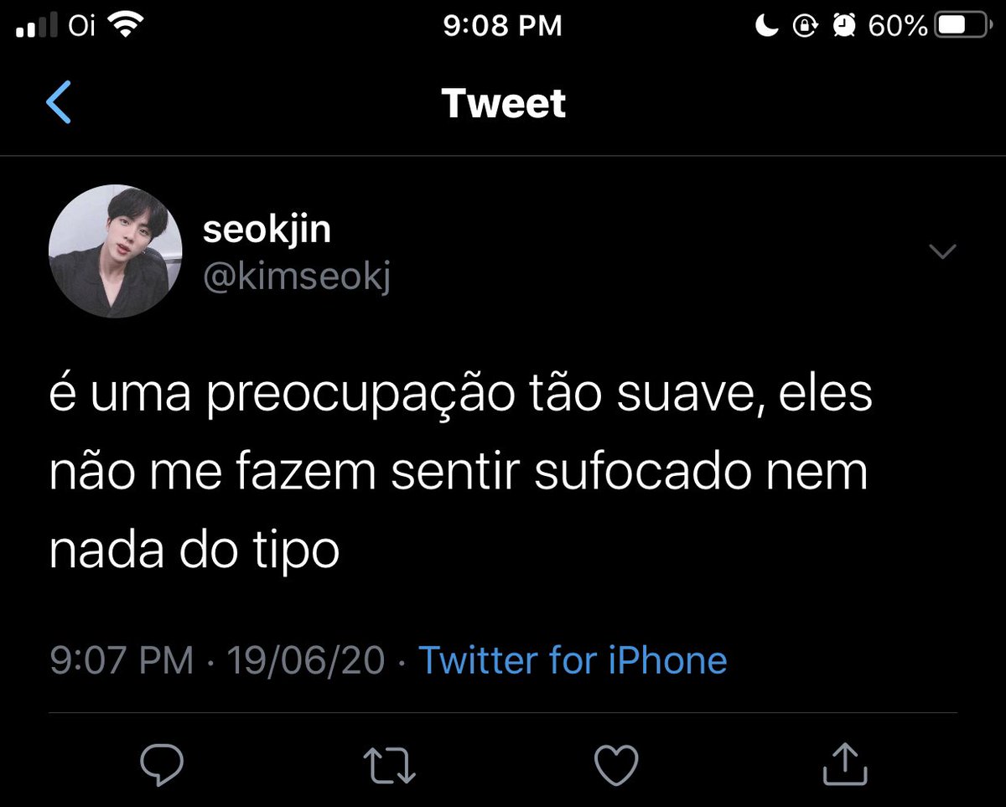The width and height of the screenshot is (1006, 807).
Task: Tap the rotation lock status icon
Action: [x=804, y=27]
